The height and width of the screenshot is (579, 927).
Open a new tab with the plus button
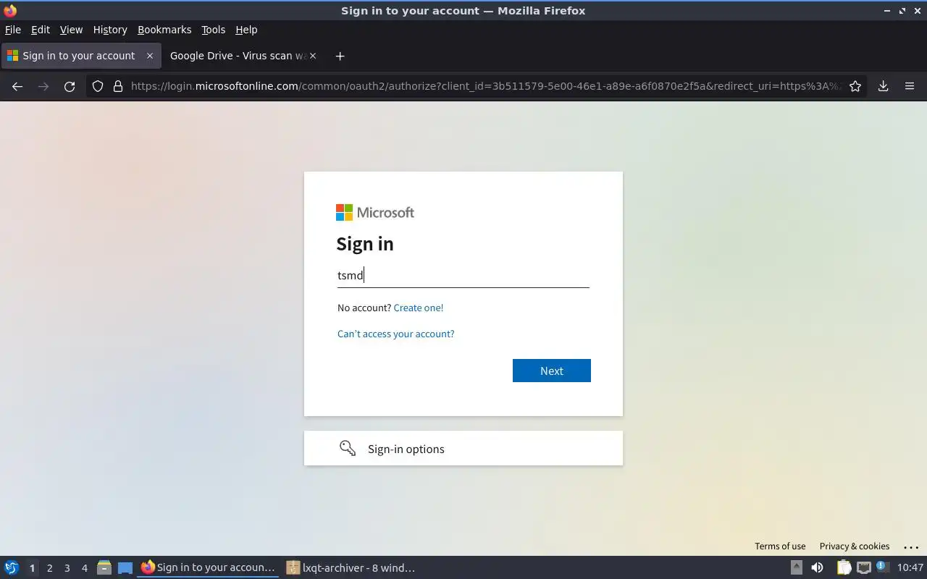pos(340,56)
